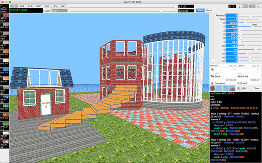Switch currency to CHF

[47, 6]
